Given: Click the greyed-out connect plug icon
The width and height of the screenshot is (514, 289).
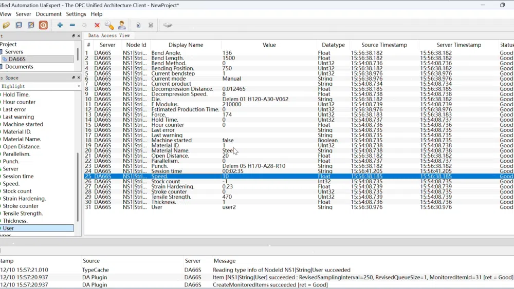Looking at the screenshot, I should 85,25.
